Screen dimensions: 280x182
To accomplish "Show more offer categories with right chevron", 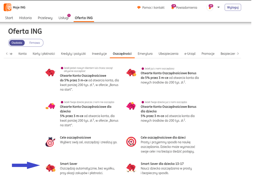I will click(x=238, y=54).
